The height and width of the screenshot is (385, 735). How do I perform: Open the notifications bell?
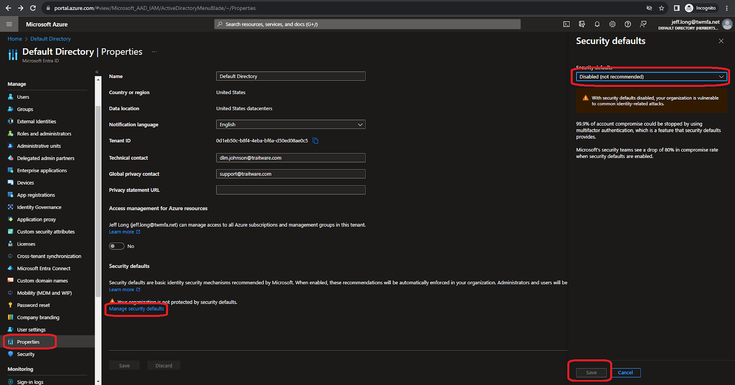[x=597, y=24]
